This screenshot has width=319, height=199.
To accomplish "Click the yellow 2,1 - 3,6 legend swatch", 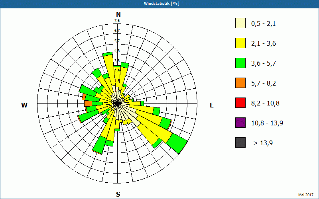I will pyautogui.click(x=240, y=43).
